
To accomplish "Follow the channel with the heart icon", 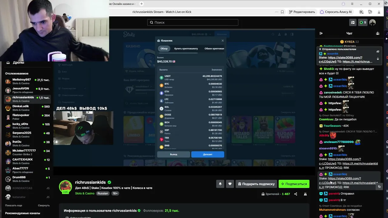I will [x=230, y=184].
